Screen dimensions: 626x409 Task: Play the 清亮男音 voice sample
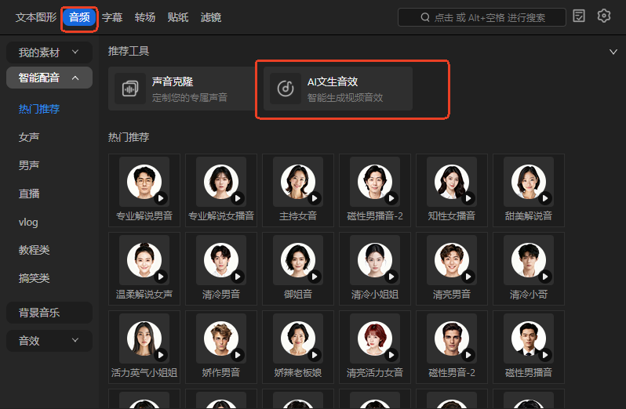[x=468, y=277]
